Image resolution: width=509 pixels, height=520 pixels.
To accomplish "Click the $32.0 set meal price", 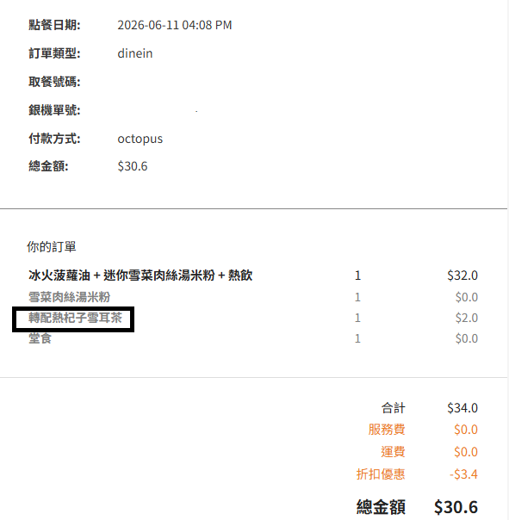I will coord(462,275).
